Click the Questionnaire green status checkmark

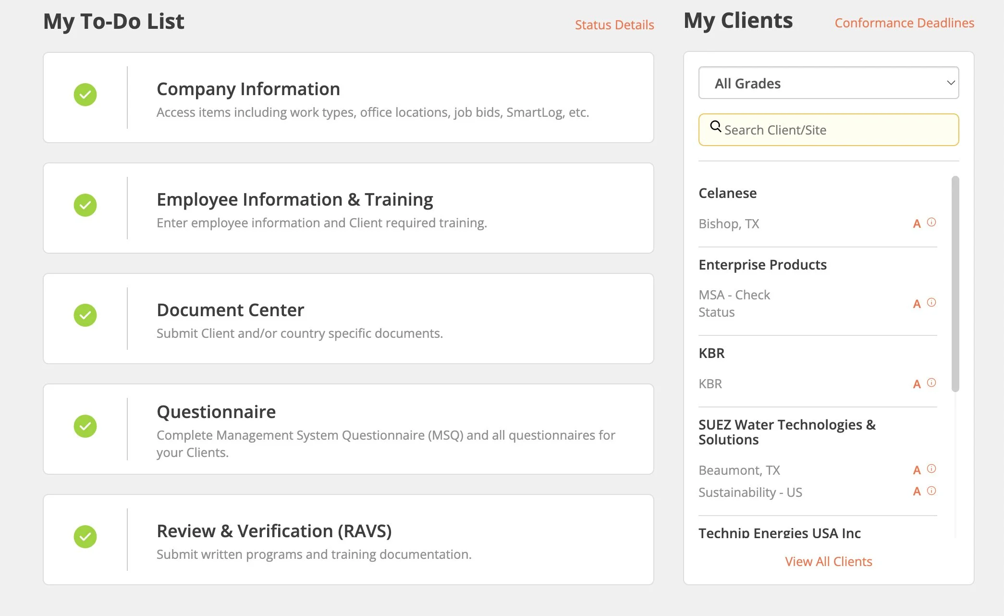[85, 426]
